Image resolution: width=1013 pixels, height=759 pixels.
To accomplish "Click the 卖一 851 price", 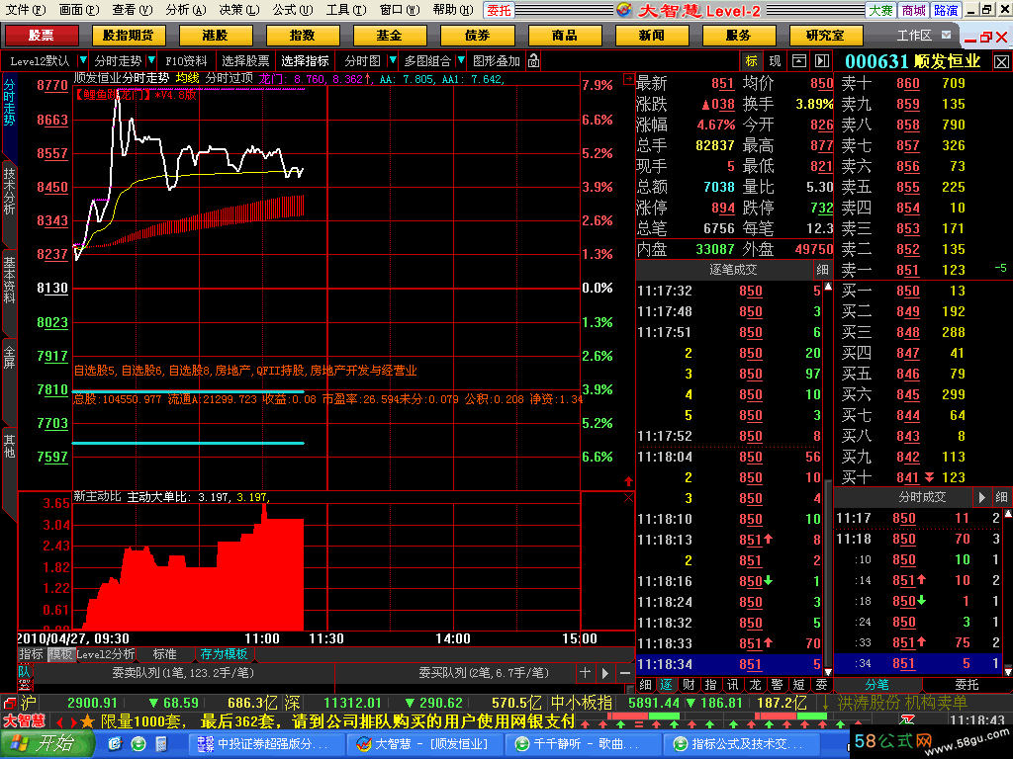I will [x=908, y=271].
